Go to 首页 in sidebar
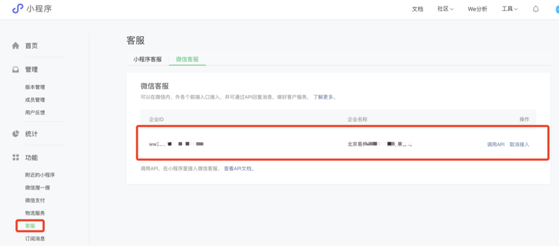559x246 pixels. tap(31, 45)
